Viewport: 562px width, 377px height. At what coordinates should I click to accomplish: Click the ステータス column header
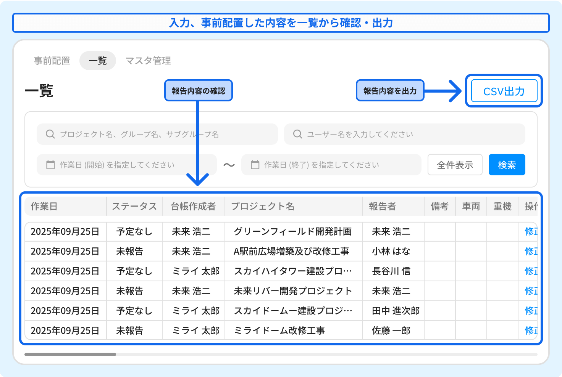pyautogui.click(x=134, y=206)
